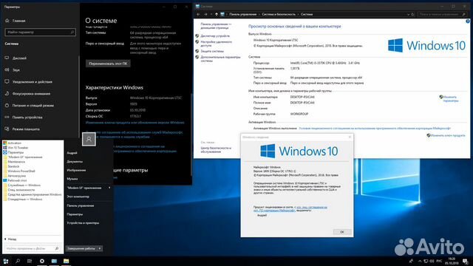Open Изображения in start menu right pane
Viewport: 473px width, 266px height.
(76, 171)
